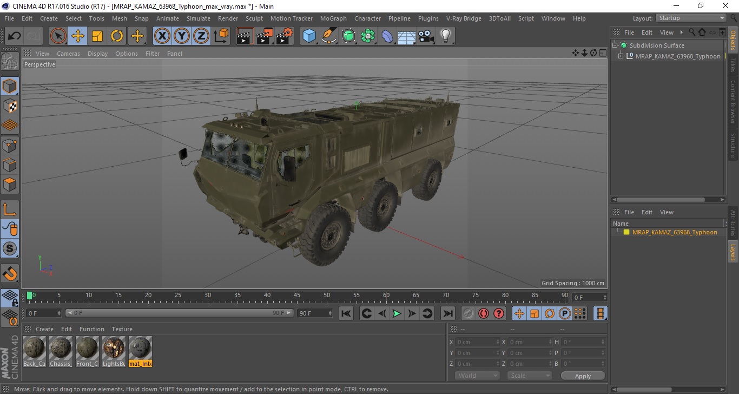This screenshot has height=394, width=739.
Task: Open the World coordinate dropdown
Action: pyautogui.click(x=477, y=376)
